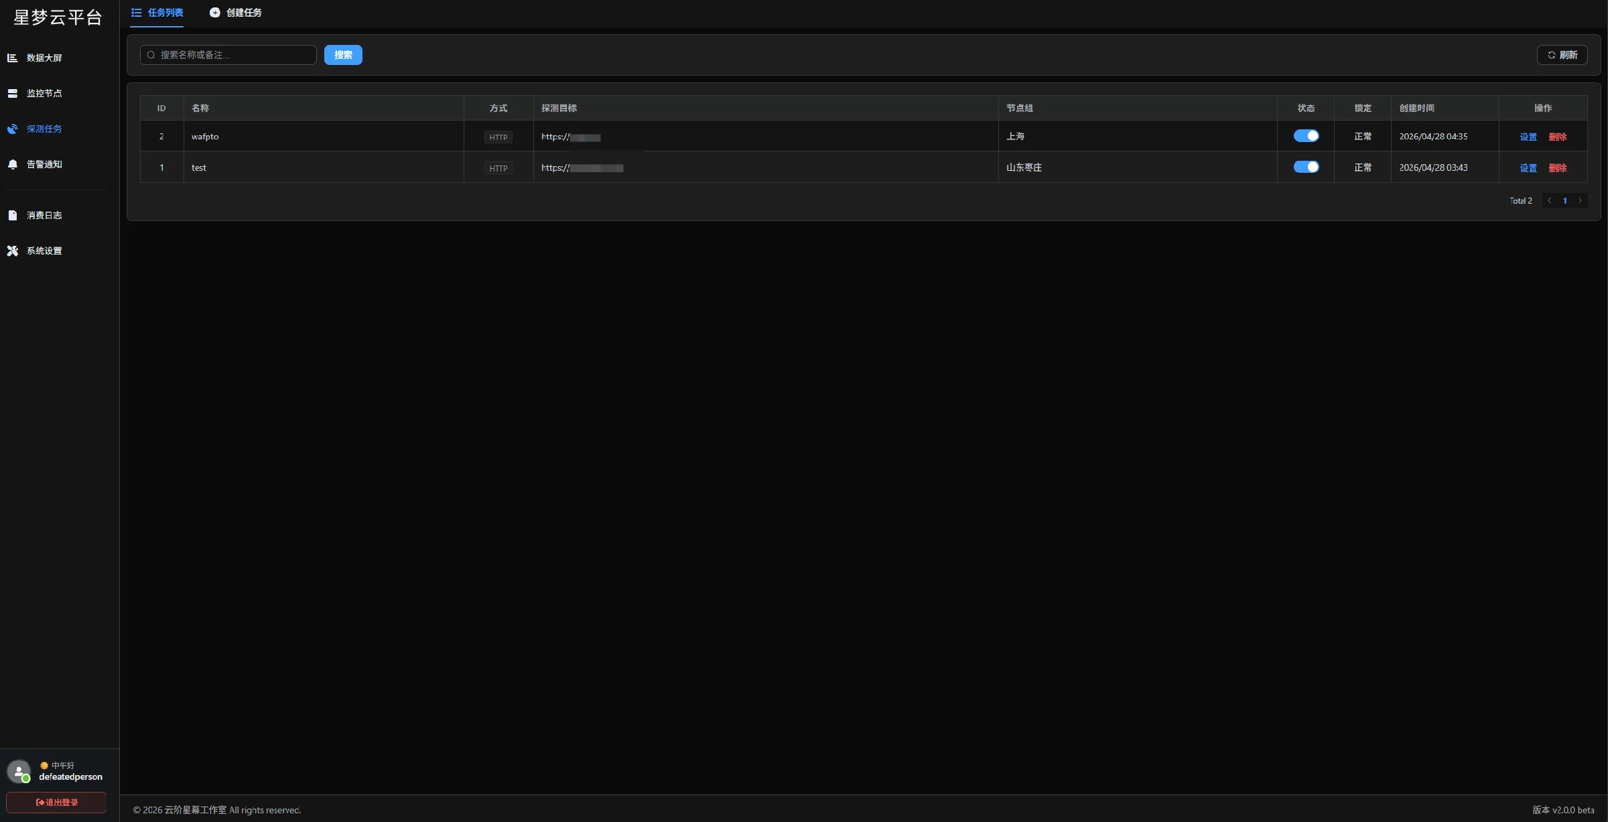1608x822 pixels.
Task: Click 删除 for the wafpto task
Action: [1557, 137]
